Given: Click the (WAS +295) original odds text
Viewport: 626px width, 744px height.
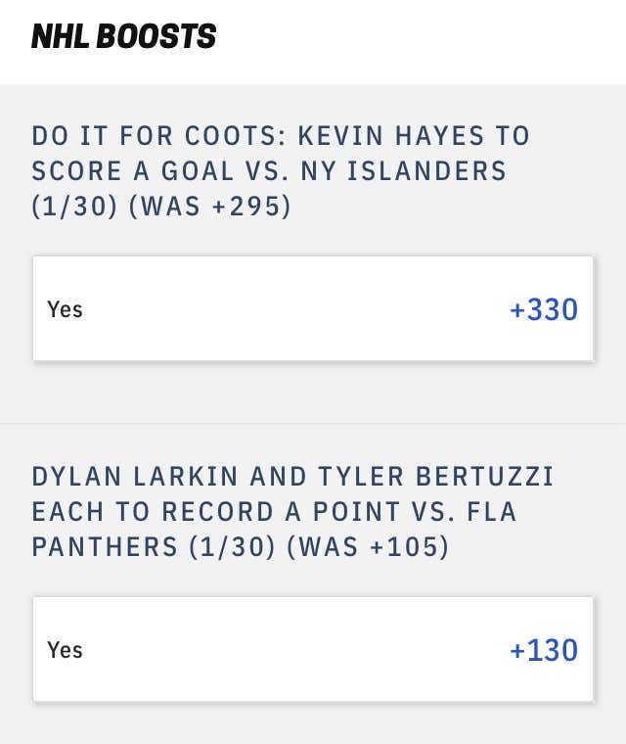Looking at the screenshot, I should click(x=210, y=207).
